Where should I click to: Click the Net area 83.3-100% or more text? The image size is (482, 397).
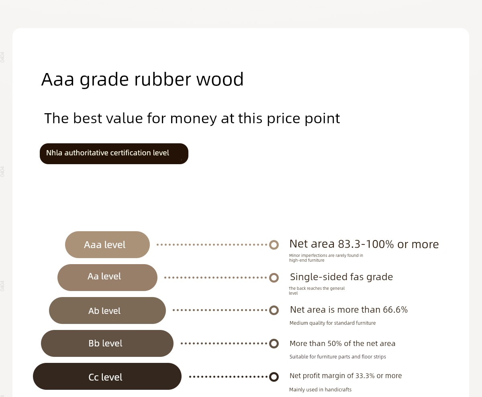click(364, 244)
